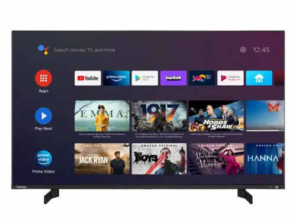The width and height of the screenshot is (296, 222).
Task: Open the Prime Video channel icon
Action: [x=43, y=159]
